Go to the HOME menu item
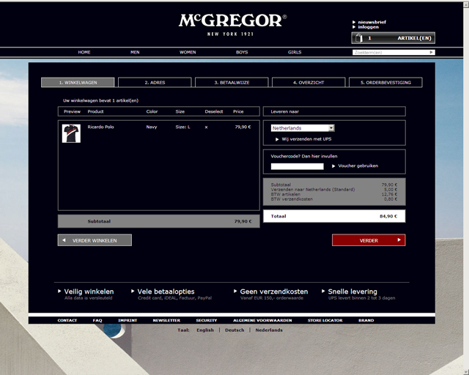The image size is (469, 375). [84, 52]
